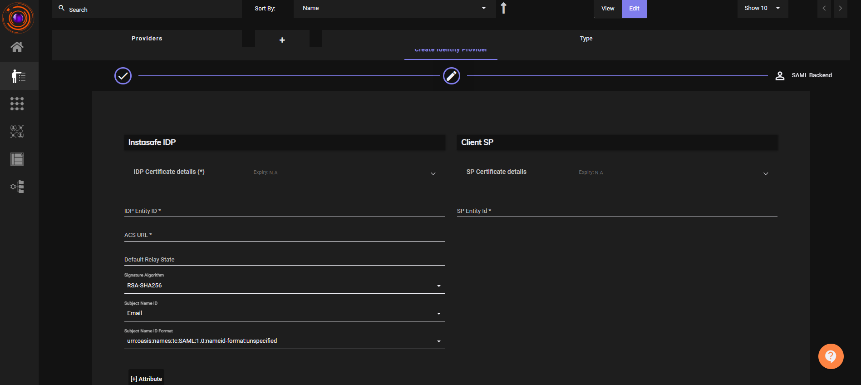Switch to View mode

(x=608, y=9)
